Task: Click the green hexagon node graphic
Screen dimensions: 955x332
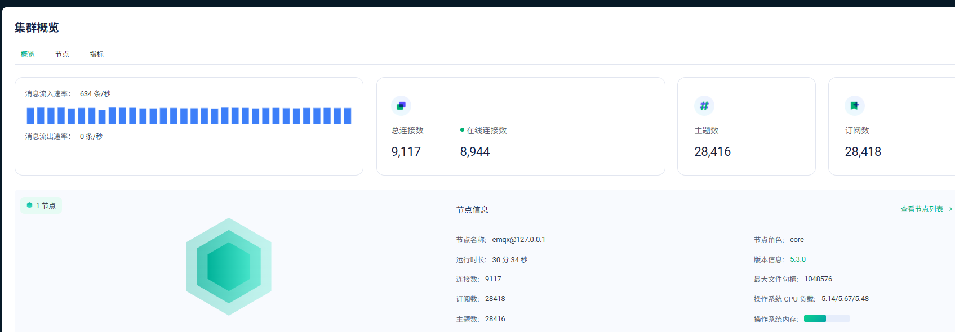Action: pos(229,266)
